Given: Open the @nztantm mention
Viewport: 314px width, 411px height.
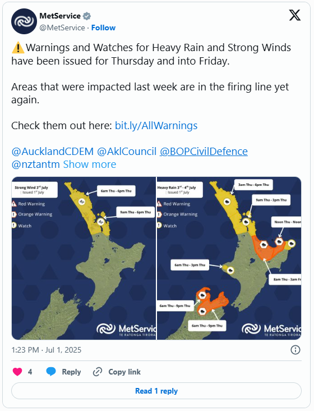Looking at the screenshot, I should [35, 165].
